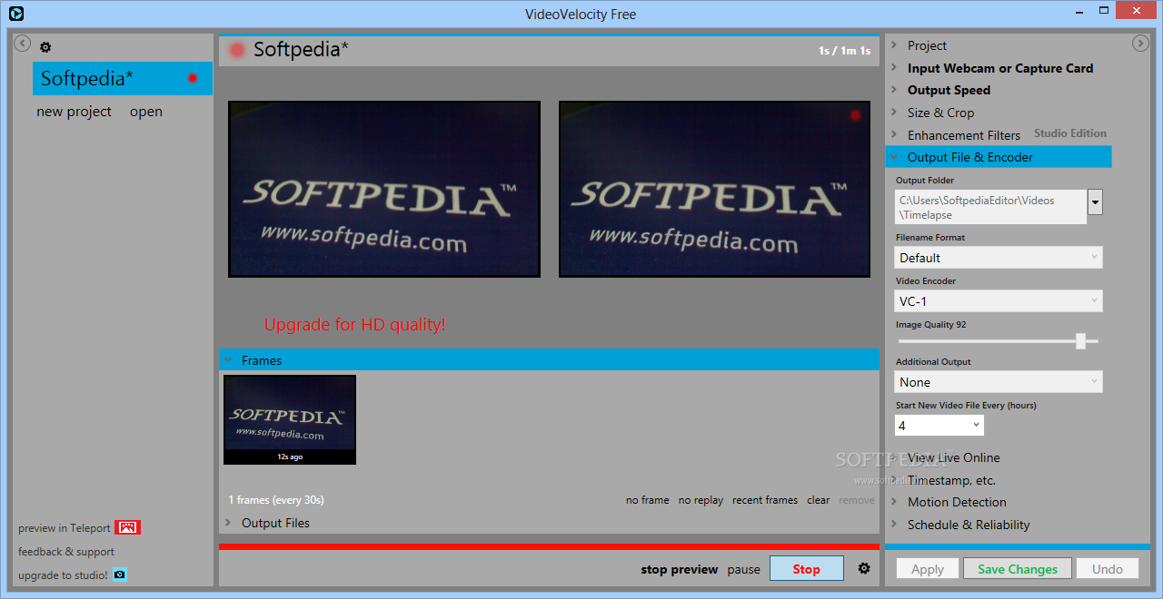Click the no replay option
The height and width of the screenshot is (599, 1163).
701,500
